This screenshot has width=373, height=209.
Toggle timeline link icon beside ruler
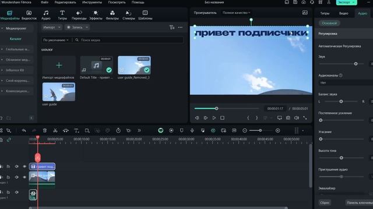pyautogui.click(x=9, y=140)
